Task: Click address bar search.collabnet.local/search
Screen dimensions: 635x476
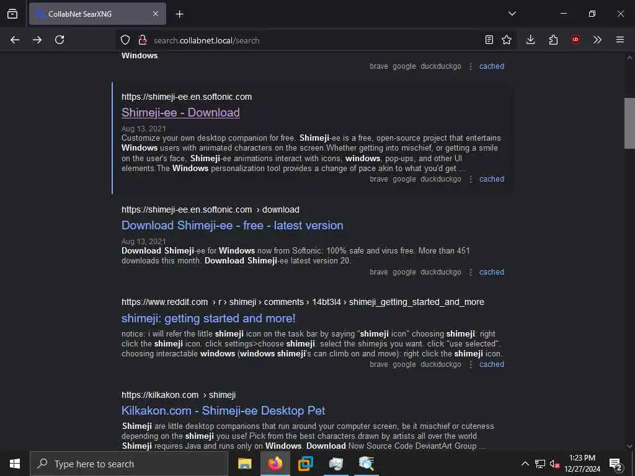Action: pos(206,40)
